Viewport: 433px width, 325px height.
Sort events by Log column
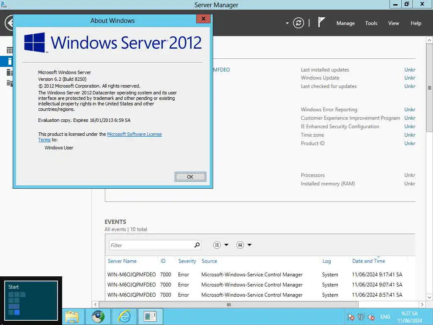pos(327,261)
